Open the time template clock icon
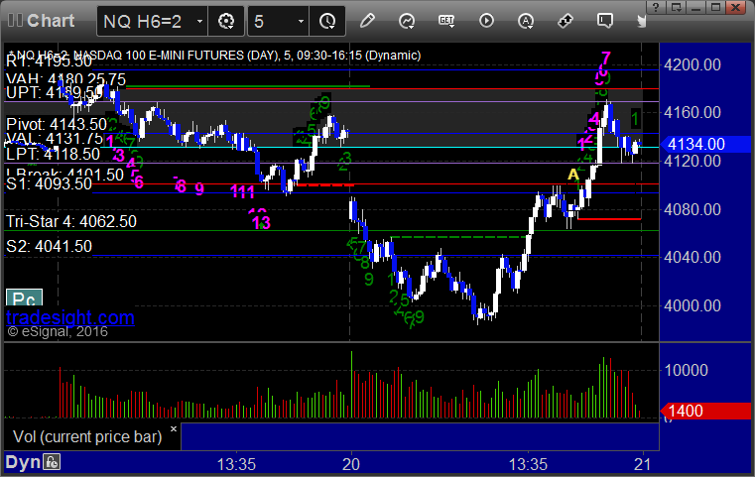Viewport: 755px width, 477px height. tap(327, 21)
